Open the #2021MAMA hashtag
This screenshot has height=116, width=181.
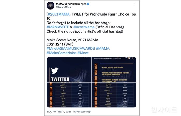coord(58,14)
